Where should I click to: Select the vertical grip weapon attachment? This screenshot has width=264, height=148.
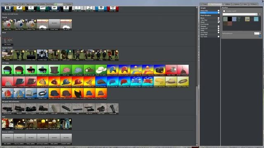click(113, 109)
